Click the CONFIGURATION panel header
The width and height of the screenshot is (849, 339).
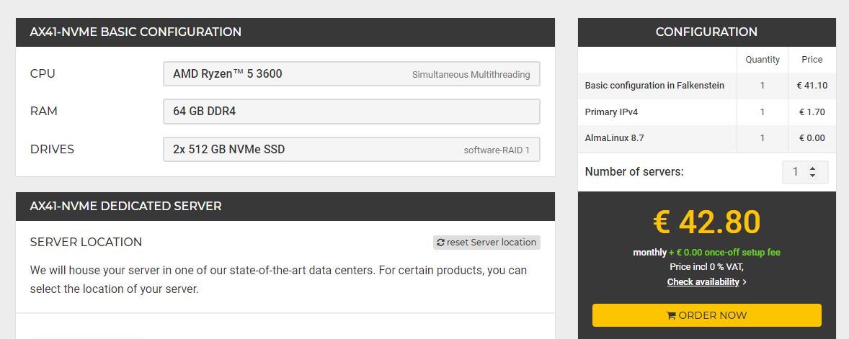706,32
